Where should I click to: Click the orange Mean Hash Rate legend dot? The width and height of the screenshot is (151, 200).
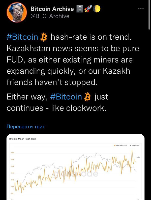[x=114, y=145]
